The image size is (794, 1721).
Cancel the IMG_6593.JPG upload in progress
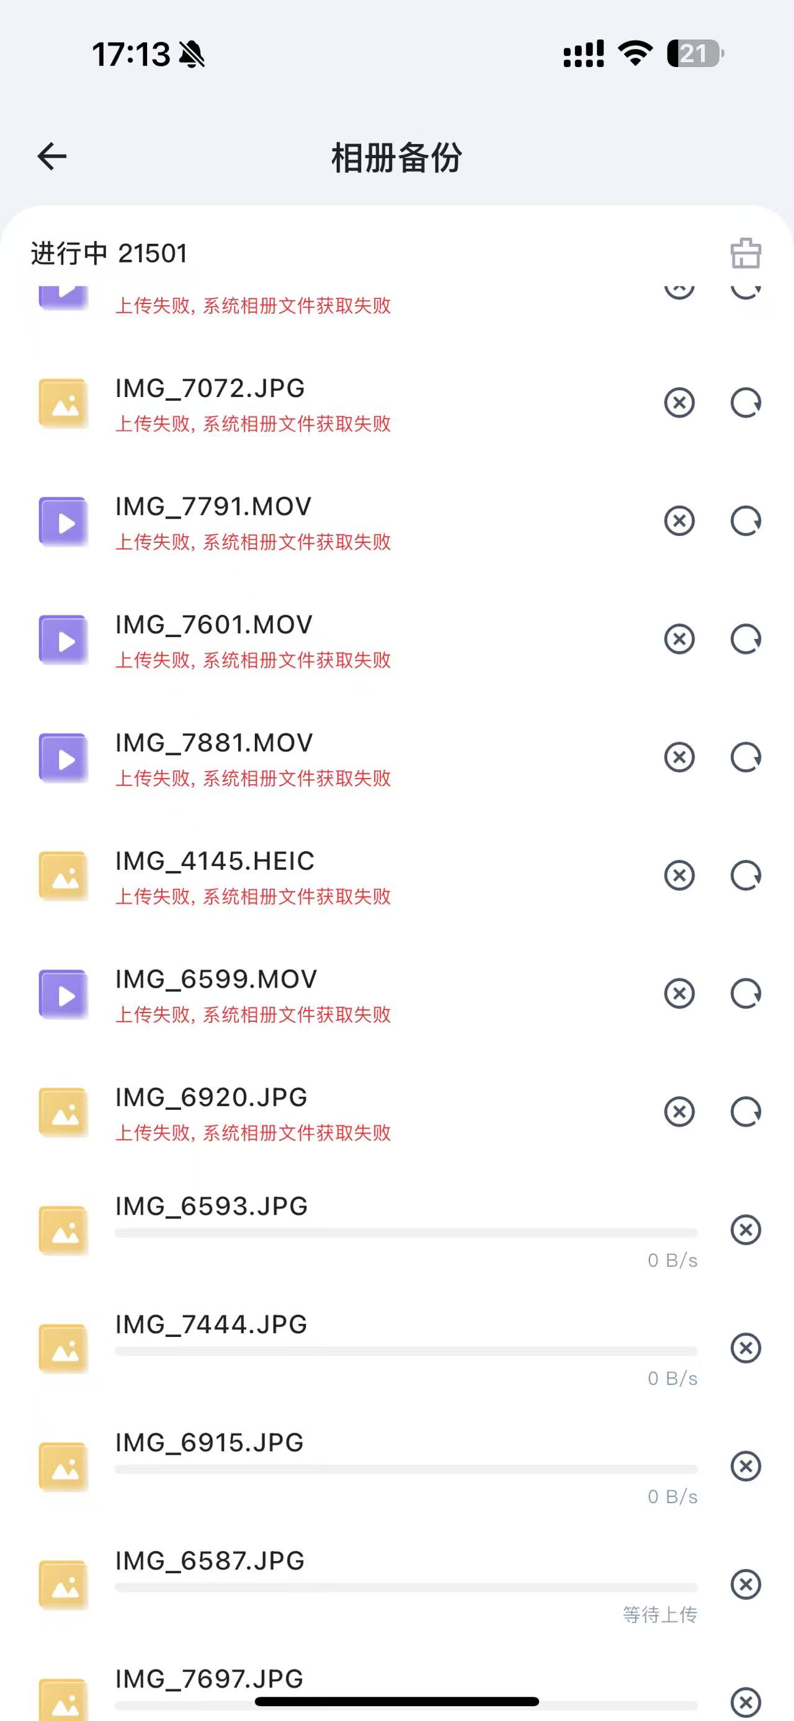pos(745,1230)
